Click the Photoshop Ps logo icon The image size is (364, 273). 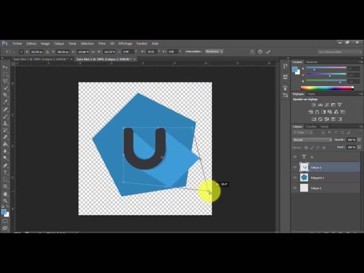coord(5,43)
